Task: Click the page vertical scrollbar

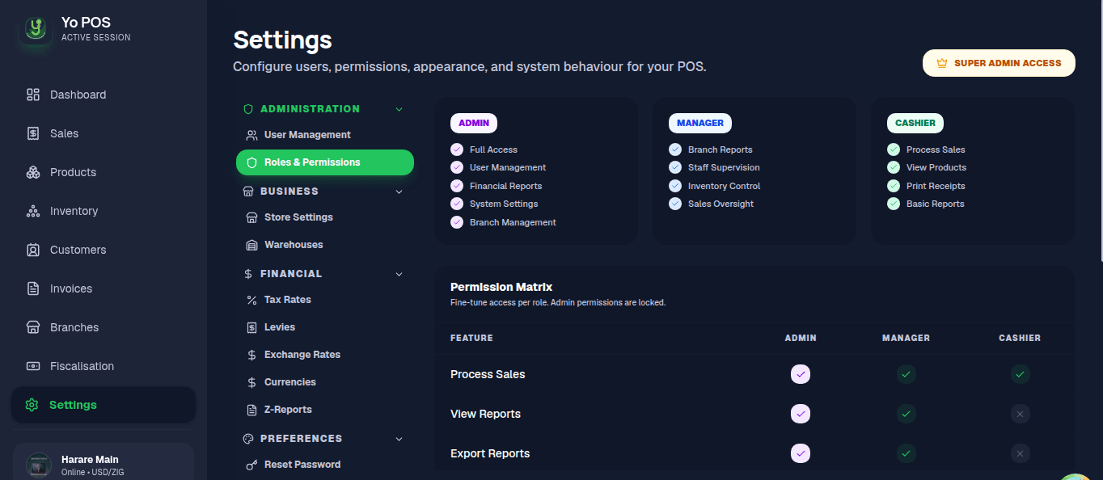Action: 1100,129
